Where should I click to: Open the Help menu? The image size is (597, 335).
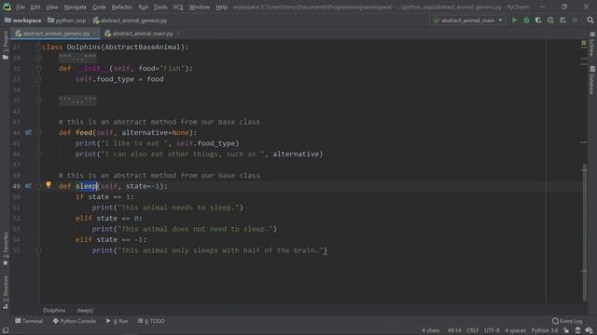pos(222,7)
